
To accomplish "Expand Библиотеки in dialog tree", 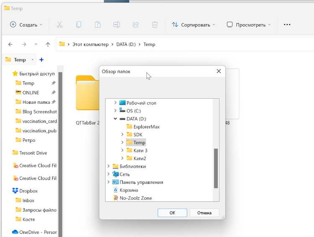I will click(x=108, y=166).
